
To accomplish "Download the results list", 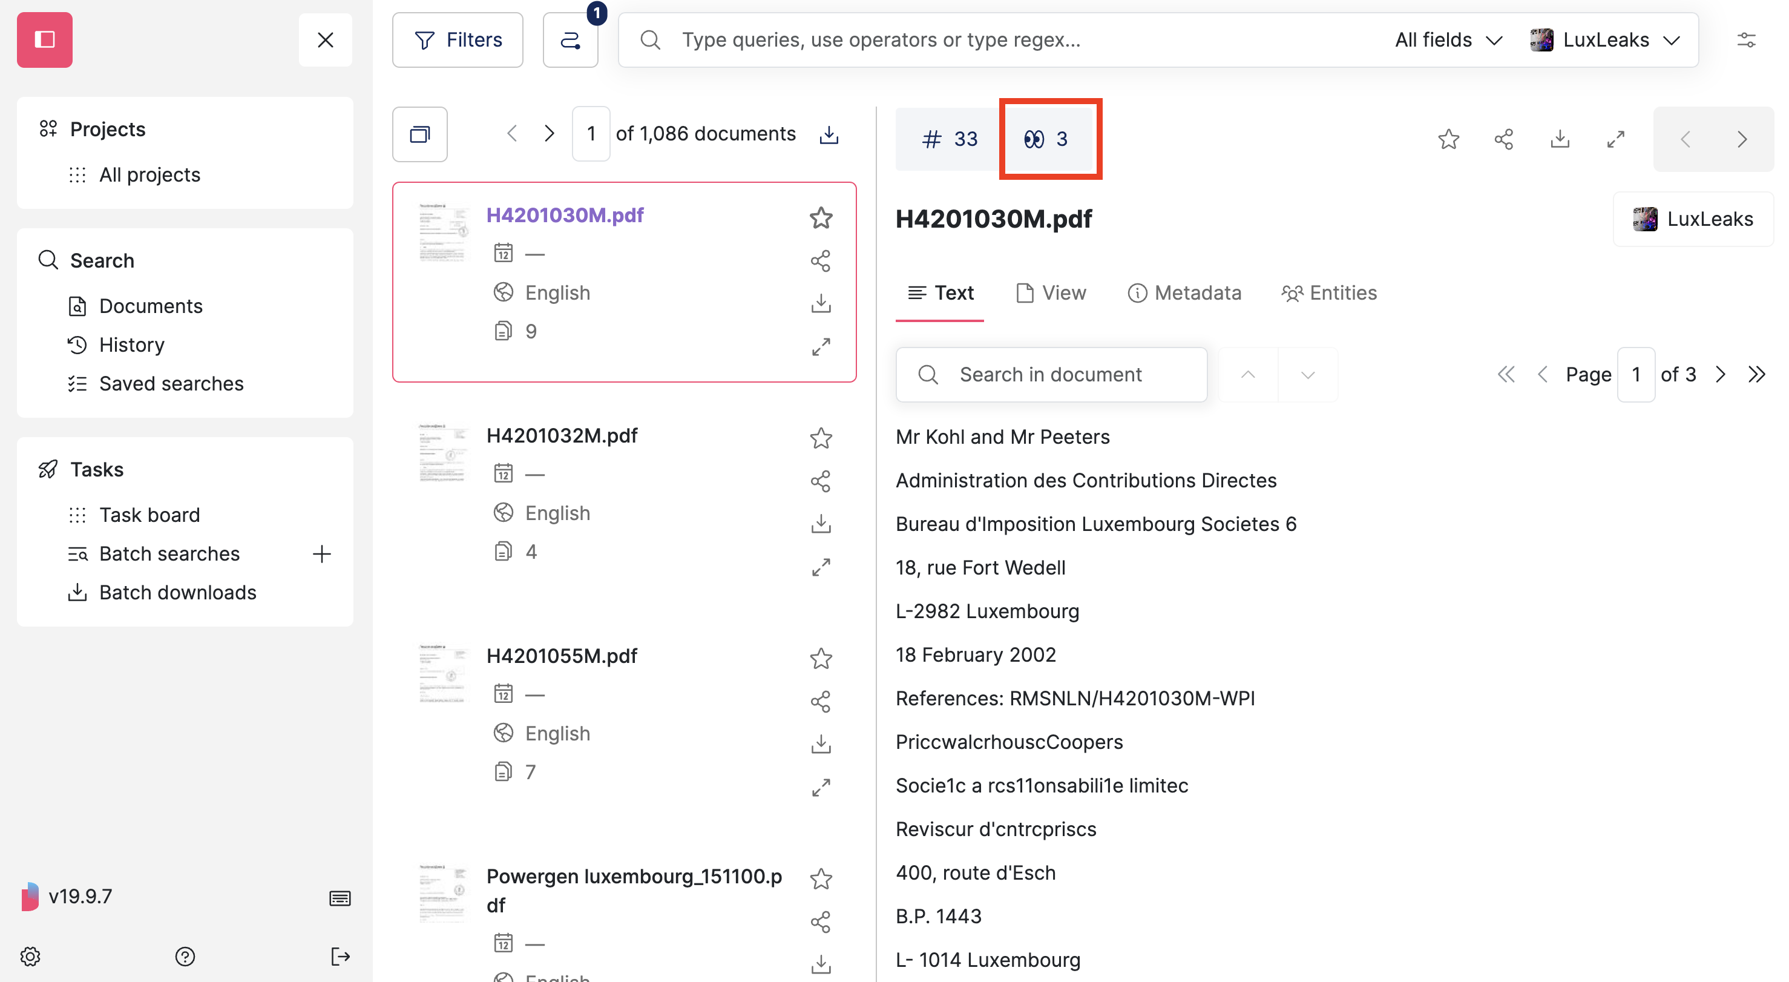I will coord(829,134).
